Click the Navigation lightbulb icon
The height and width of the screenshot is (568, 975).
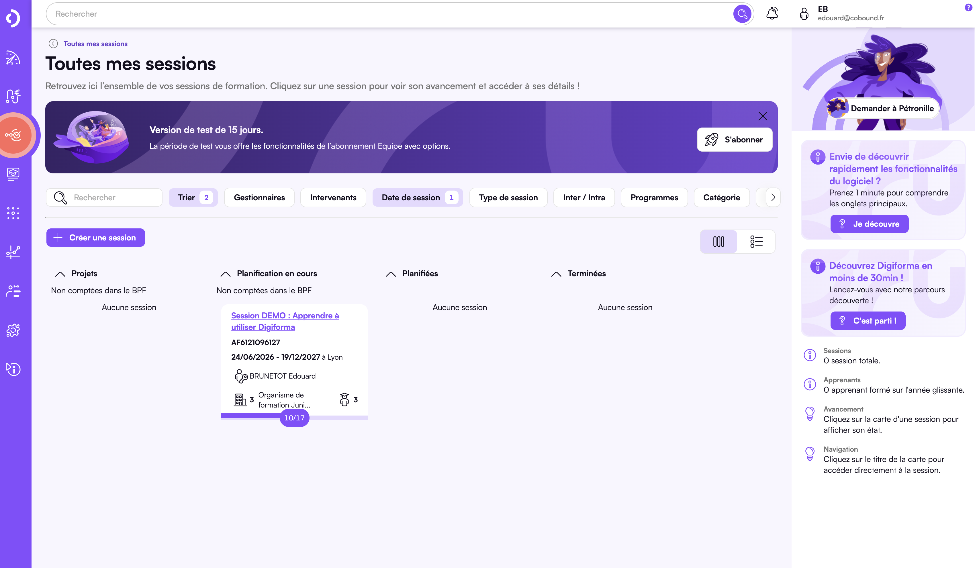point(810,453)
